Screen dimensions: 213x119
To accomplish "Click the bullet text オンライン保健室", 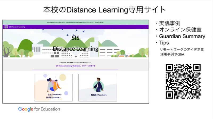I will pyautogui.click(x=180, y=30).
